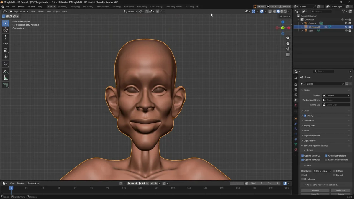Viewport: 354px width, 199px height.
Task: Select the Measure tool
Action: tap(6, 78)
